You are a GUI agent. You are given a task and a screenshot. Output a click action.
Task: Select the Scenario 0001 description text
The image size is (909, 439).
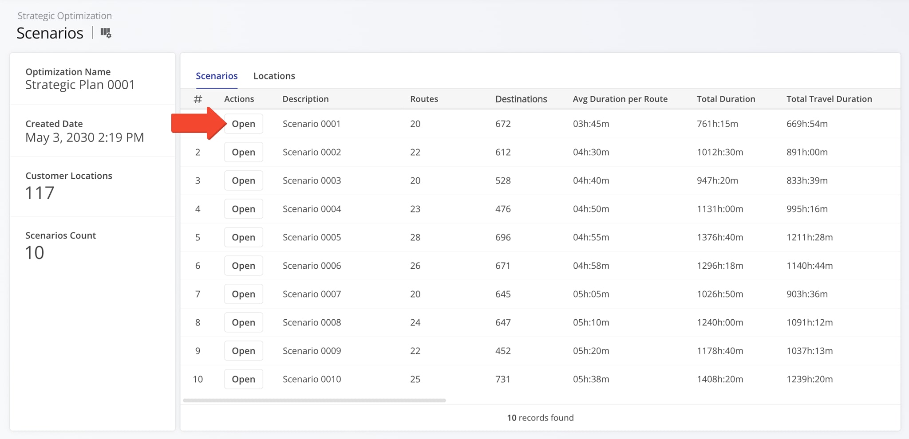[312, 124]
